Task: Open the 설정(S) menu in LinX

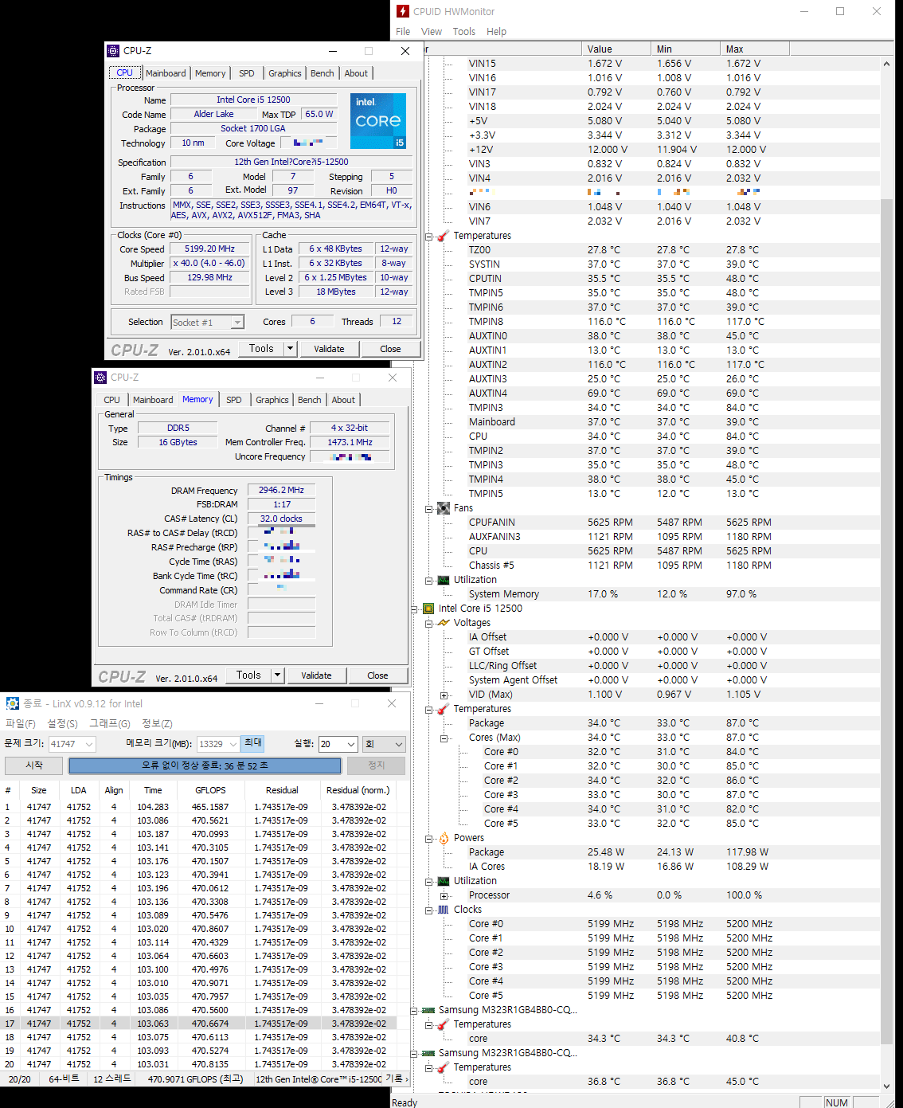Action: [62, 723]
